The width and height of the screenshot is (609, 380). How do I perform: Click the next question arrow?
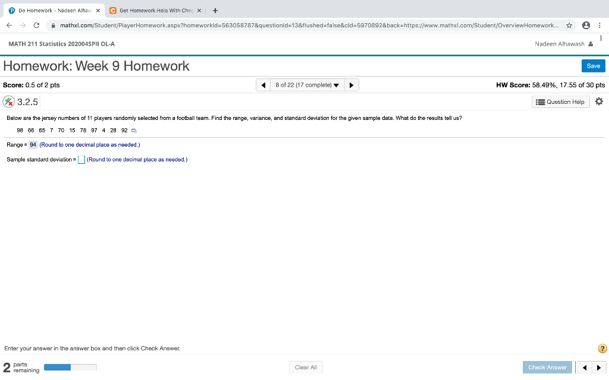tap(351, 85)
